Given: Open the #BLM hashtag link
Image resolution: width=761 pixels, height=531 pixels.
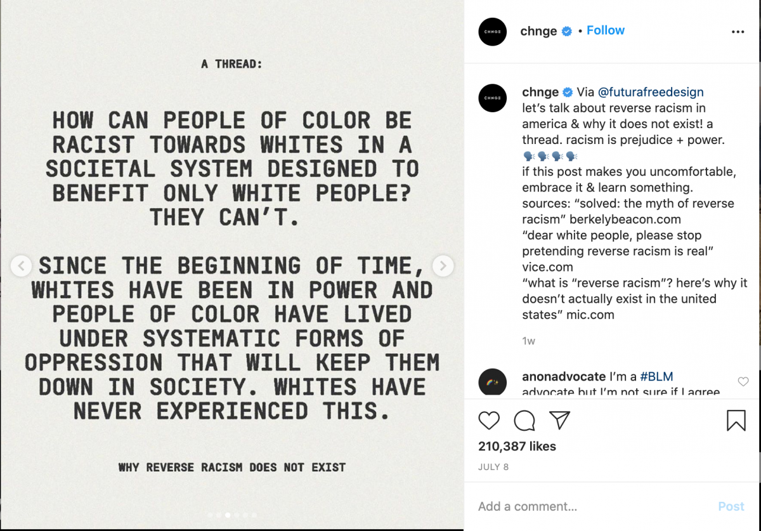Looking at the screenshot, I should pos(656,377).
